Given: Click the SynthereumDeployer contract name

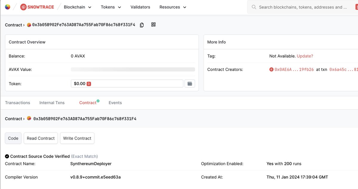Looking at the screenshot, I should 91,164.
